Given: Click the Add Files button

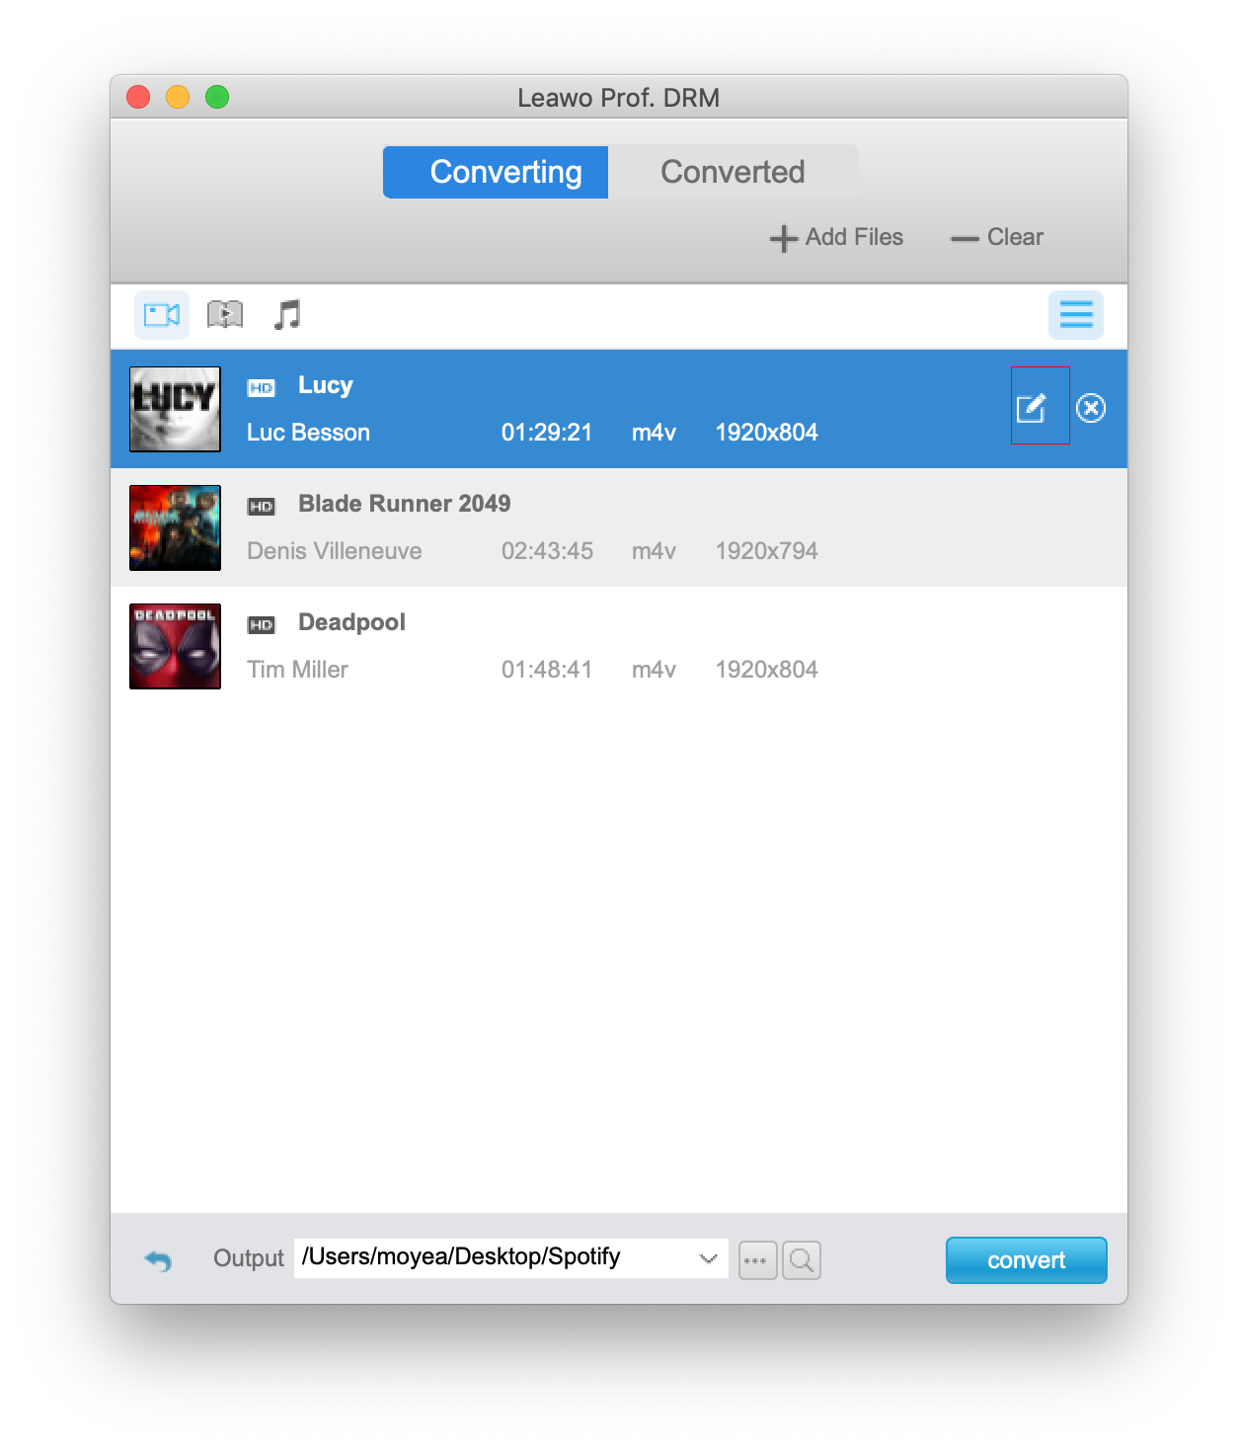Looking at the screenshot, I should 836,237.
